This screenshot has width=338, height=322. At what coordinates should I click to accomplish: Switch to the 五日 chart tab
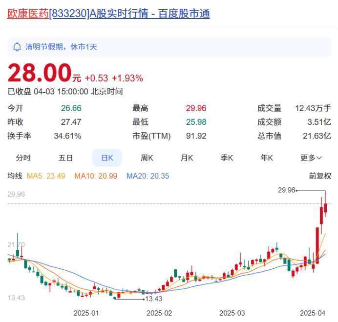pyautogui.click(x=65, y=158)
